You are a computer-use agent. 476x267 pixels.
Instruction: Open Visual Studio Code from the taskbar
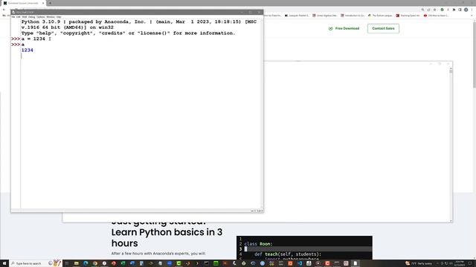(x=300, y=263)
